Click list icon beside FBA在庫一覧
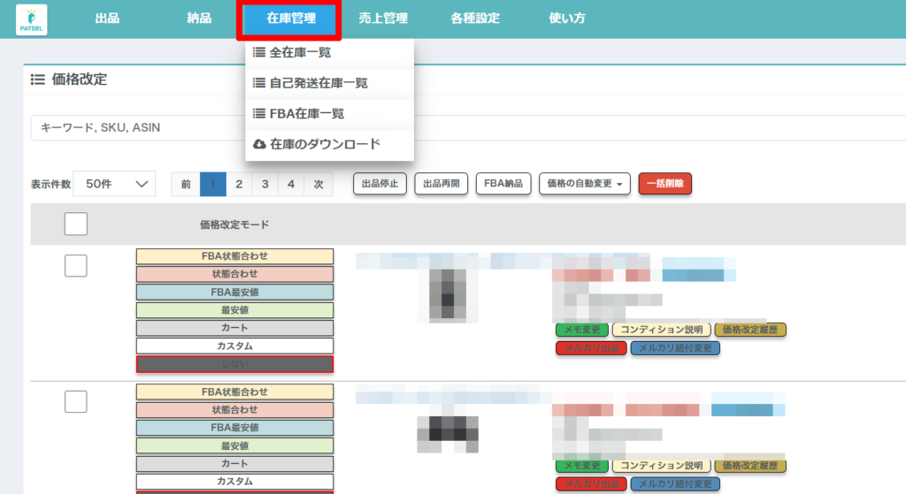This screenshot has width=906, height=494. (259, 114)
